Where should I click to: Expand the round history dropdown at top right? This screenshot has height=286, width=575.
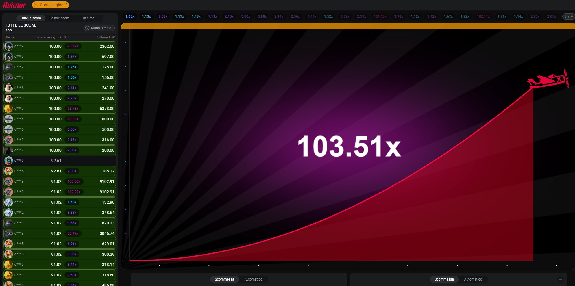click(x=568, y=16)
